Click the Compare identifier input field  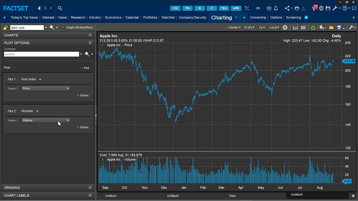coord(41,54)
